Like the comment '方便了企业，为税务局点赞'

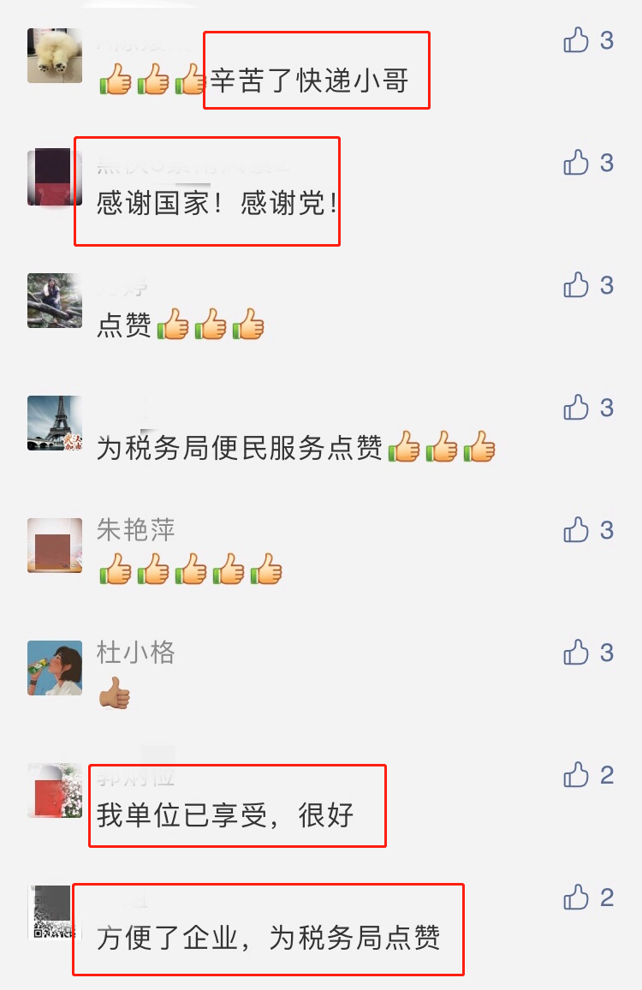576,898
